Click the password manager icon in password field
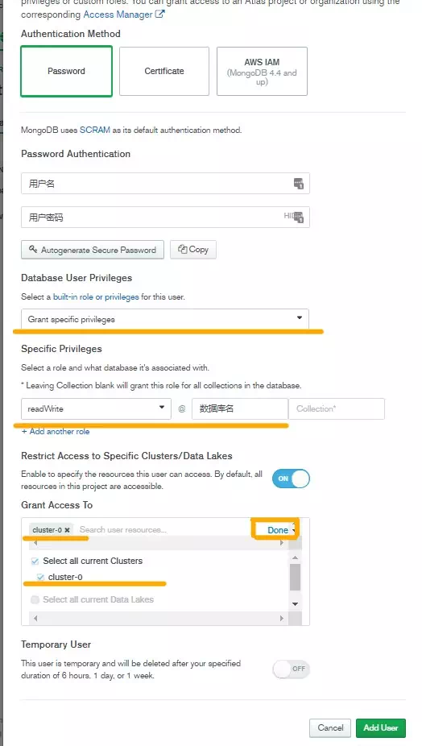Image resolution: width=422 pixels, height=746 pixels. point(299,218)
